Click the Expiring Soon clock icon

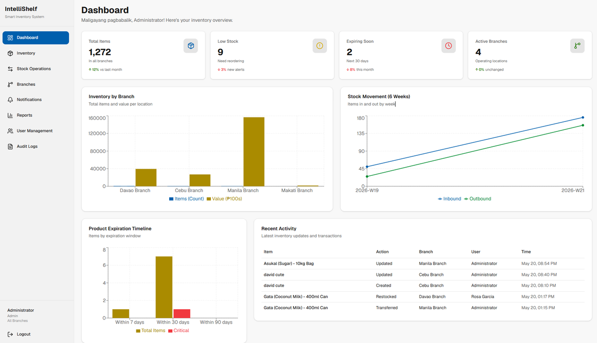click(x=448, y=46)
